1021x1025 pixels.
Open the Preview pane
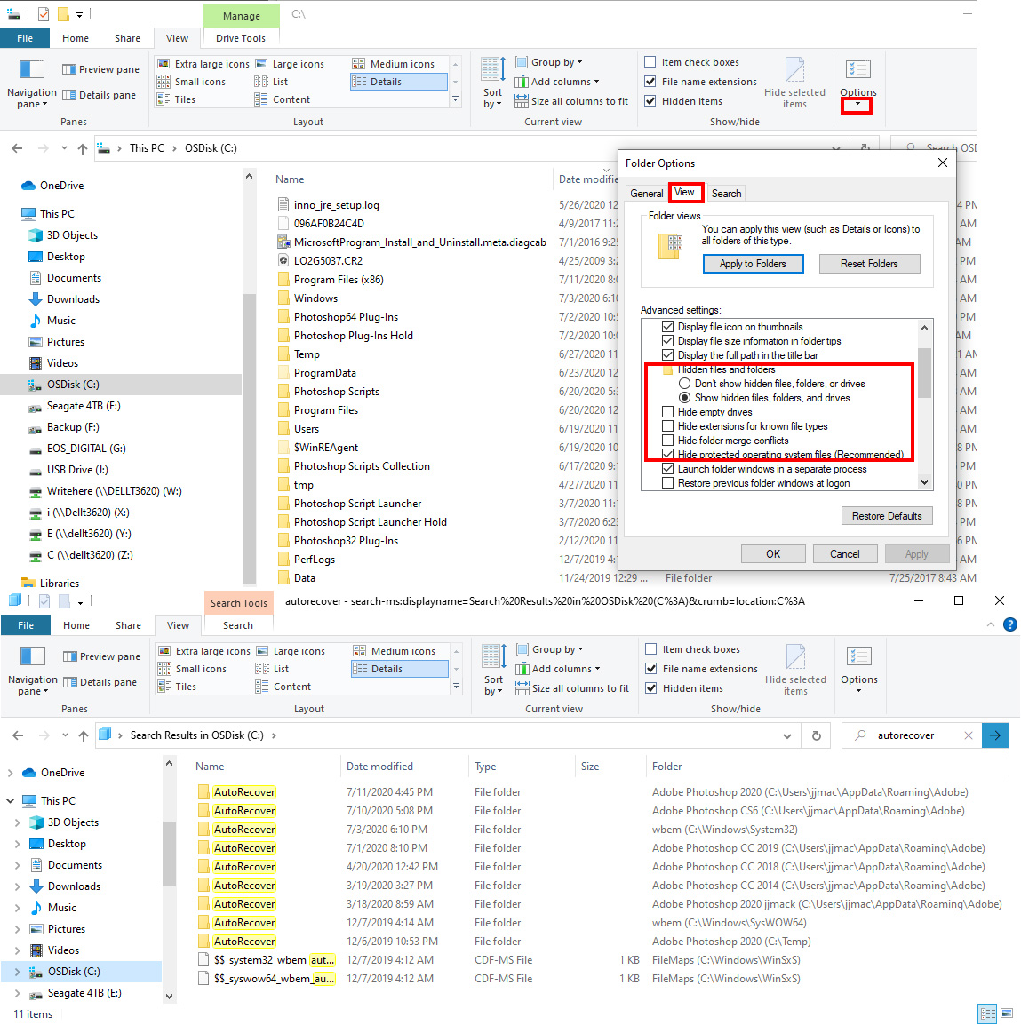(x=100, y=68)
